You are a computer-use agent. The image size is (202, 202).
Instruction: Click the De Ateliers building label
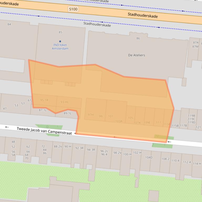click(x=136, y=55)
